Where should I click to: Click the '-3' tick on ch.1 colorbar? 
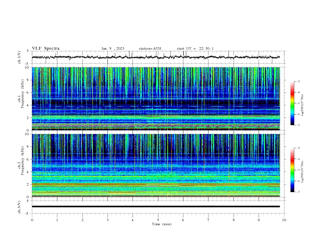(x=298, y=81)
